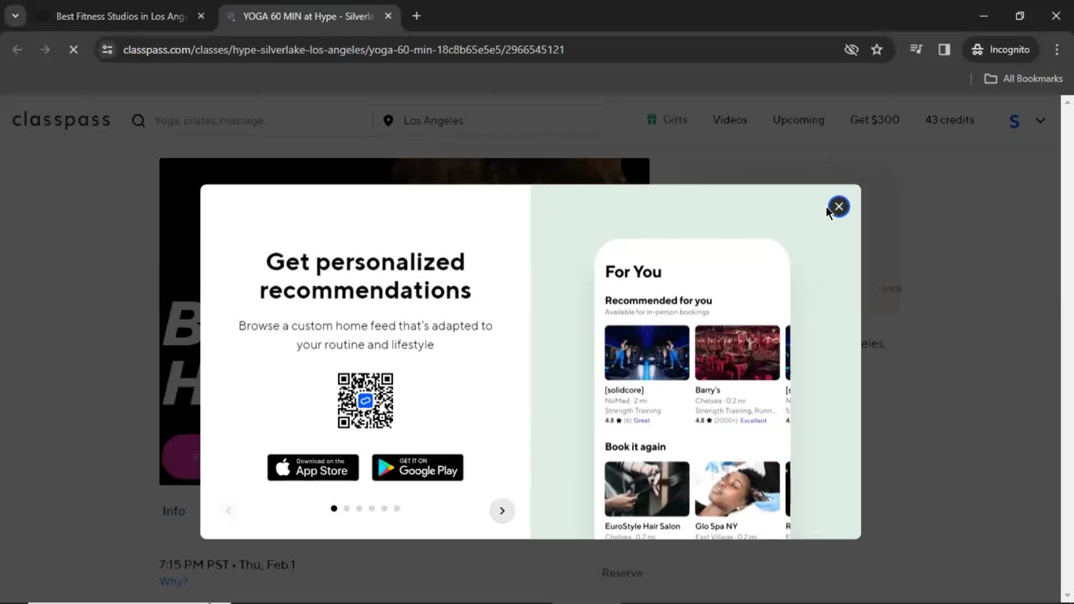Click the S profile avatar
This screenshot has height=604, width=1074.
(x=1014, y=121)
